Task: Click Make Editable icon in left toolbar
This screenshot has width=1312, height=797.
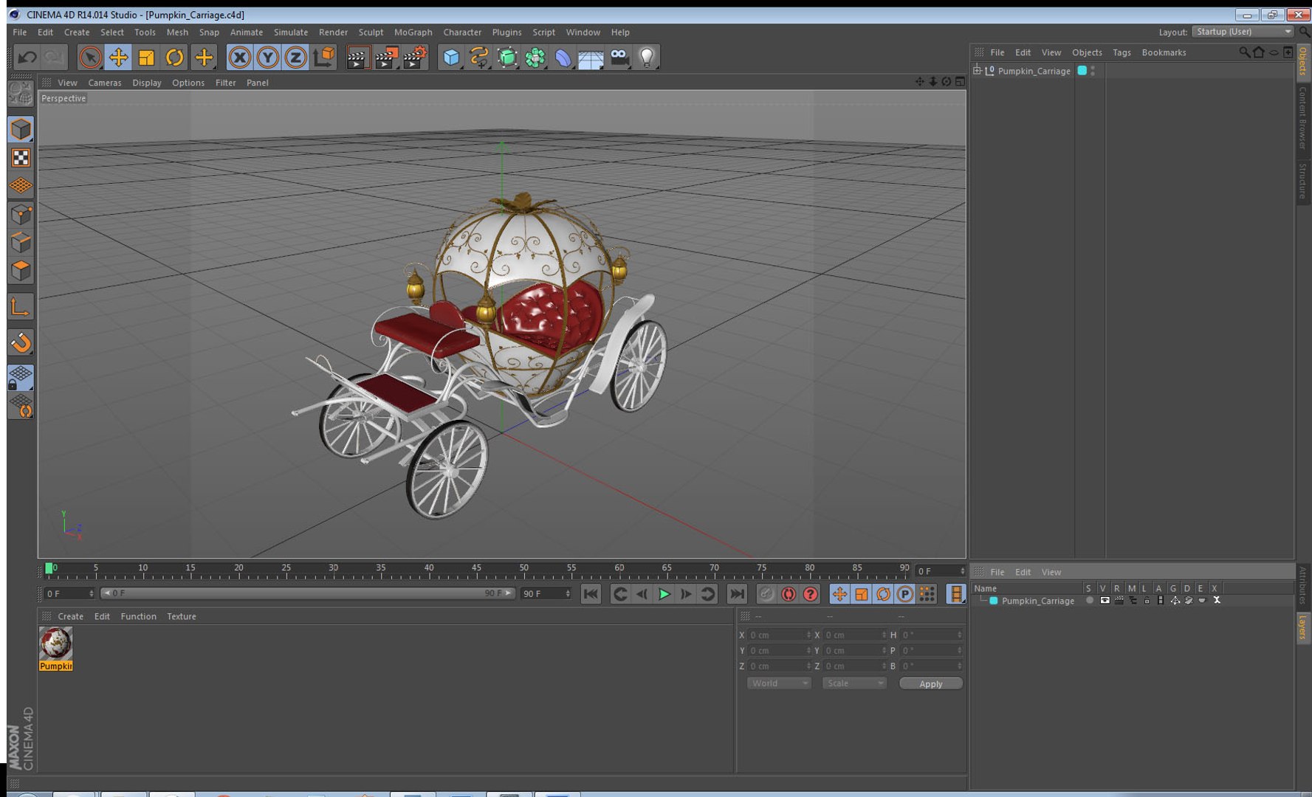Action: 21,93
